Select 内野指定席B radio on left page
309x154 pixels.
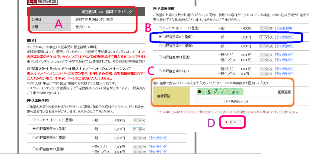tap(34, 138)
